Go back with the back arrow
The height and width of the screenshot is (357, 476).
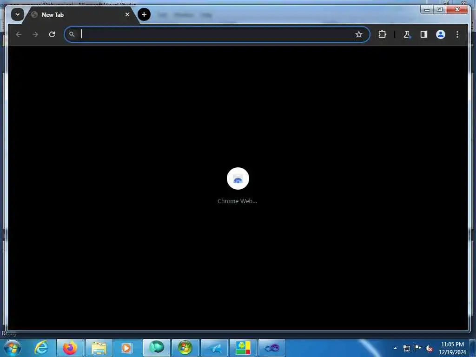tap(19, 34)
